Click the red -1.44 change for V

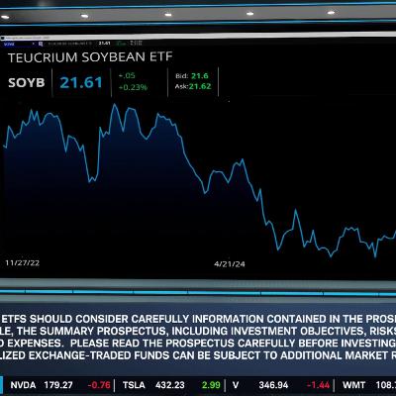point(318,385)
